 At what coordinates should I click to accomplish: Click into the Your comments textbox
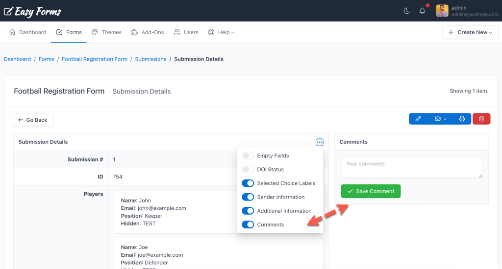(411, 167)
